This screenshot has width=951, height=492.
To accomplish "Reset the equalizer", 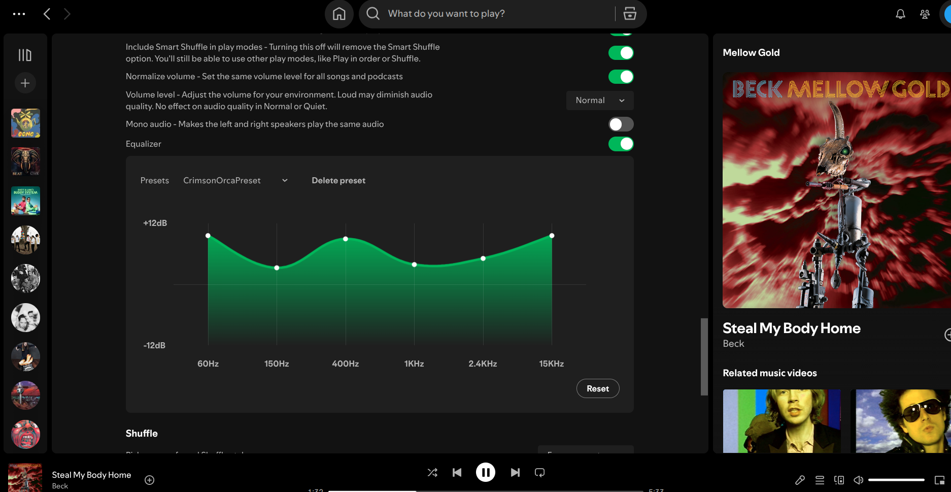I will click(598, 388).
